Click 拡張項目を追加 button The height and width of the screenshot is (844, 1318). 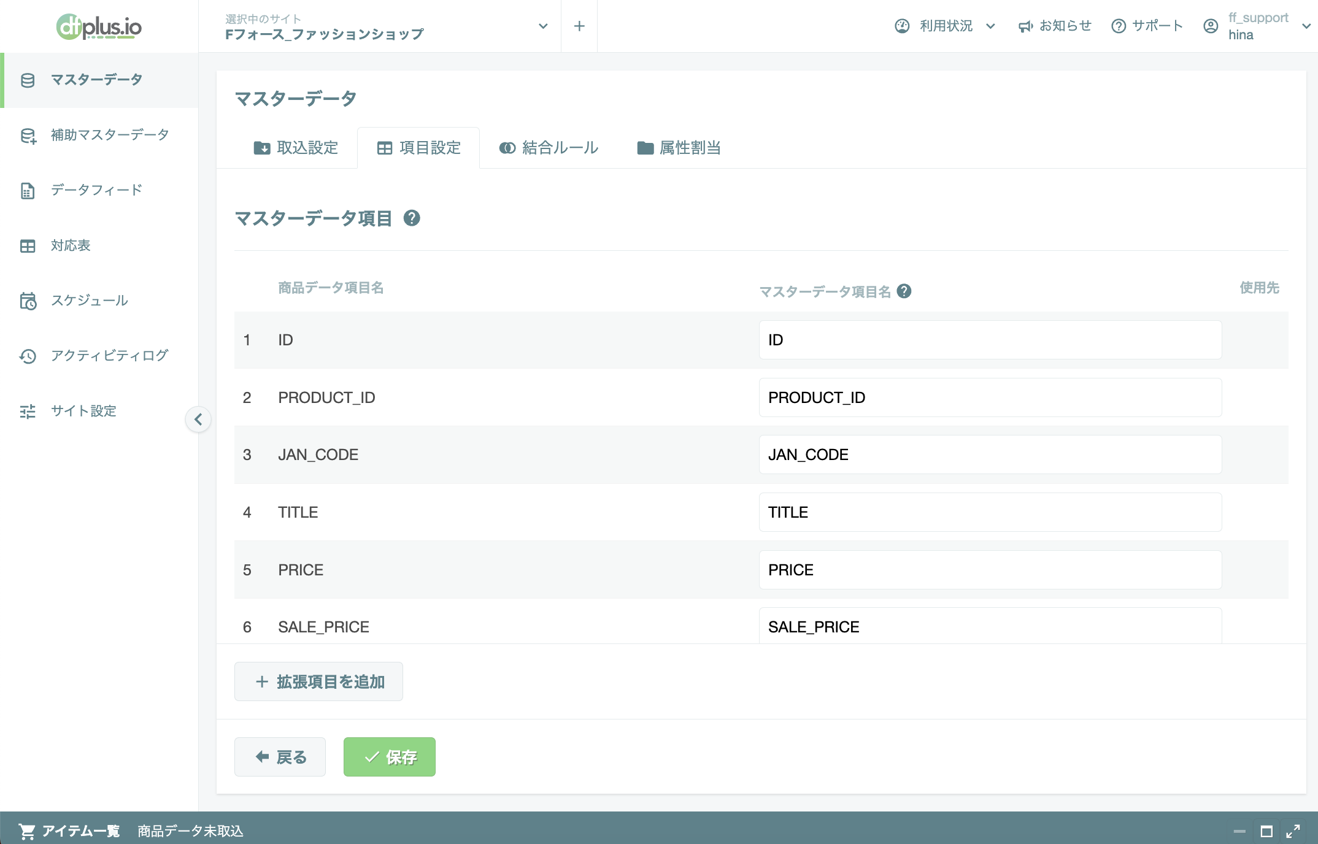(x=318, y=681)
